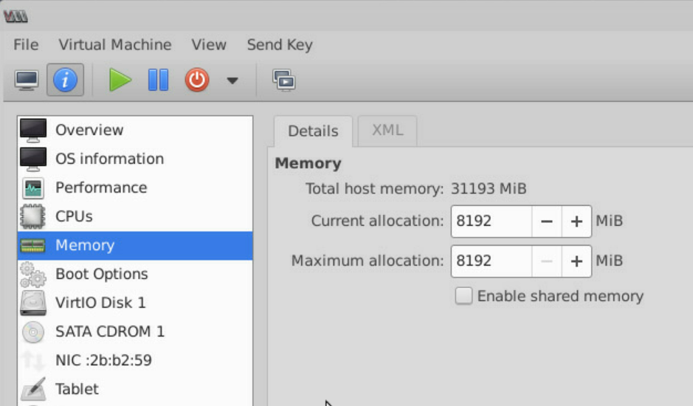693x406 pixels.
Task: Select SATA CDROM 1 device
Action: 109,331
